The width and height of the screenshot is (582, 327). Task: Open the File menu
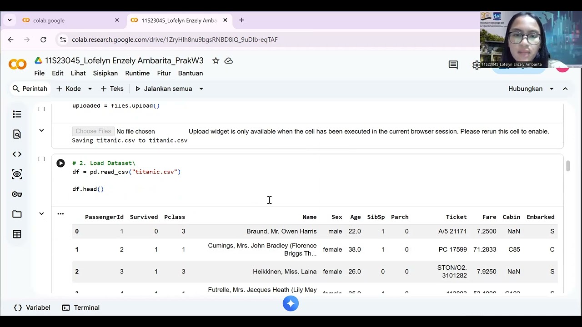[x=40, y=73]
